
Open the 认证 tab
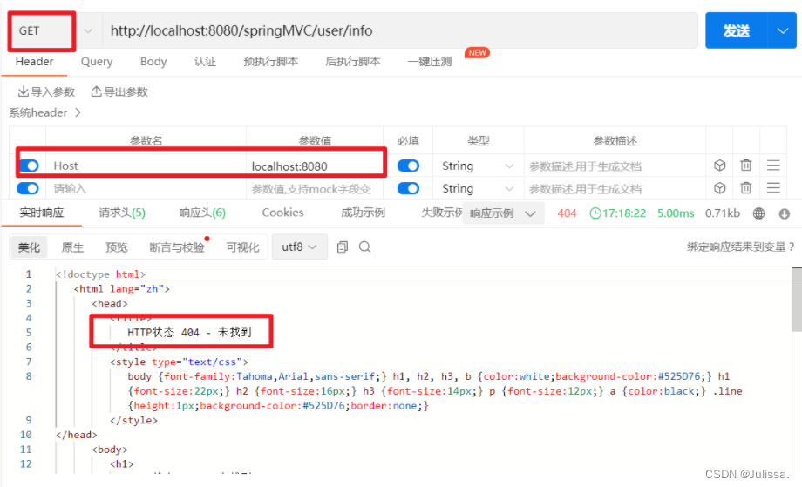(205, 61)
